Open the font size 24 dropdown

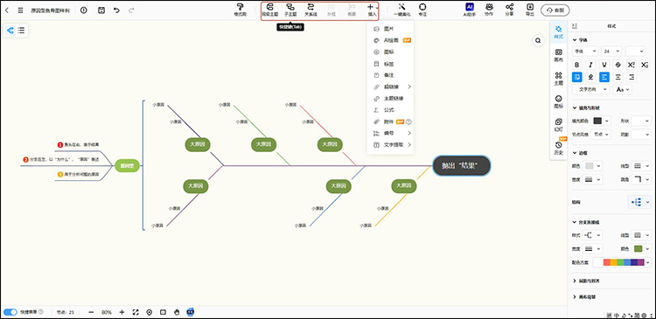pos(611,51)
